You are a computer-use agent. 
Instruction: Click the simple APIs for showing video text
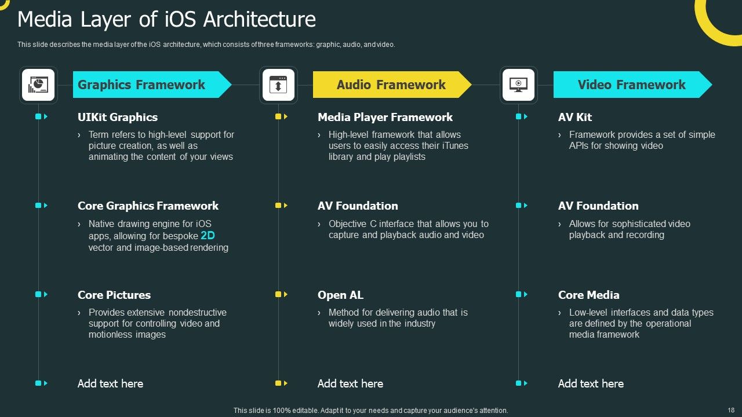[642, 140]
